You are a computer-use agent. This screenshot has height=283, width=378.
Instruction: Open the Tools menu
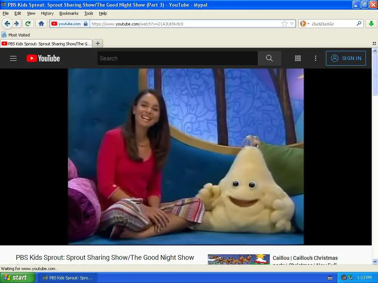coord(89,13)
